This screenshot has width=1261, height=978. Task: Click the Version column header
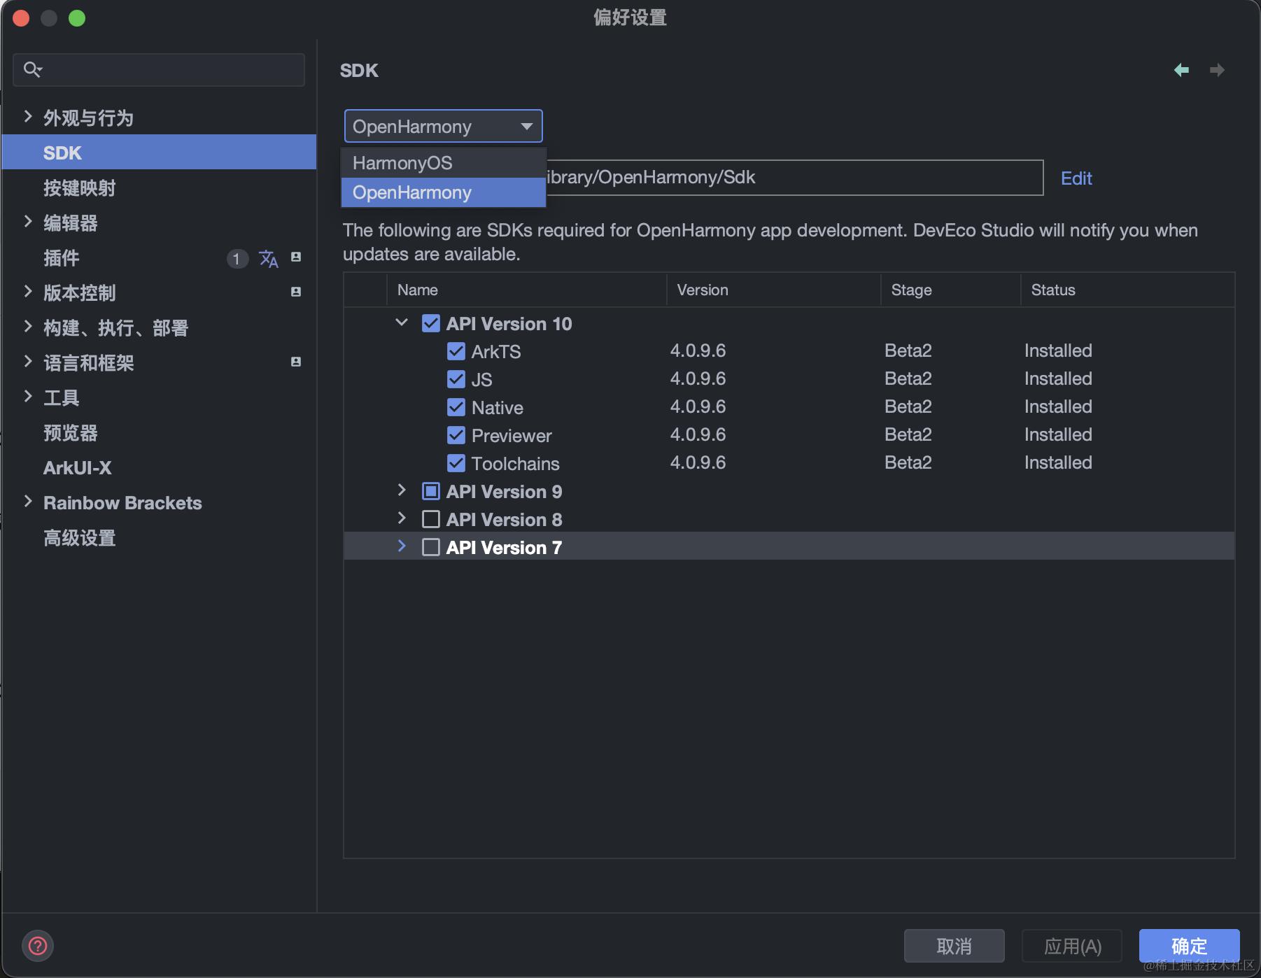click(773, 290)
